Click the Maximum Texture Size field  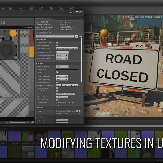click(62, 52)
